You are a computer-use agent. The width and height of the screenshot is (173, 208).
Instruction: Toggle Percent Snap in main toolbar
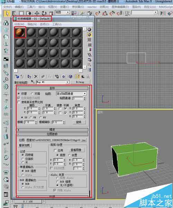click(x=112, y=13)
